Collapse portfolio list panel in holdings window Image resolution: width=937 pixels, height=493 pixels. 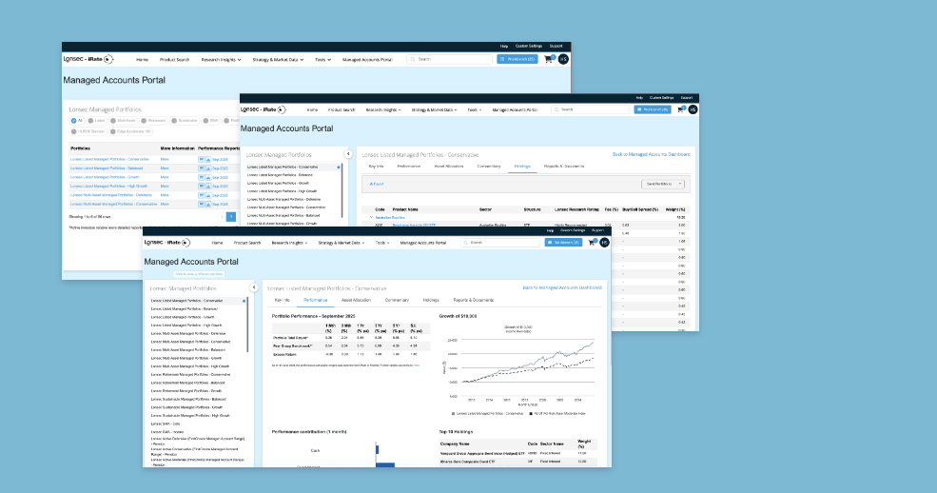[x=348, y=154]
